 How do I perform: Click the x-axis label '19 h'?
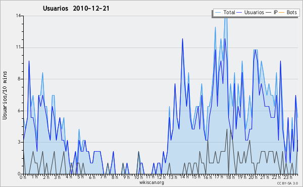click(242, 177)
